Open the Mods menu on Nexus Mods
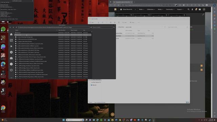This screenshot has width=217, height=122. [x=142, y=9]
